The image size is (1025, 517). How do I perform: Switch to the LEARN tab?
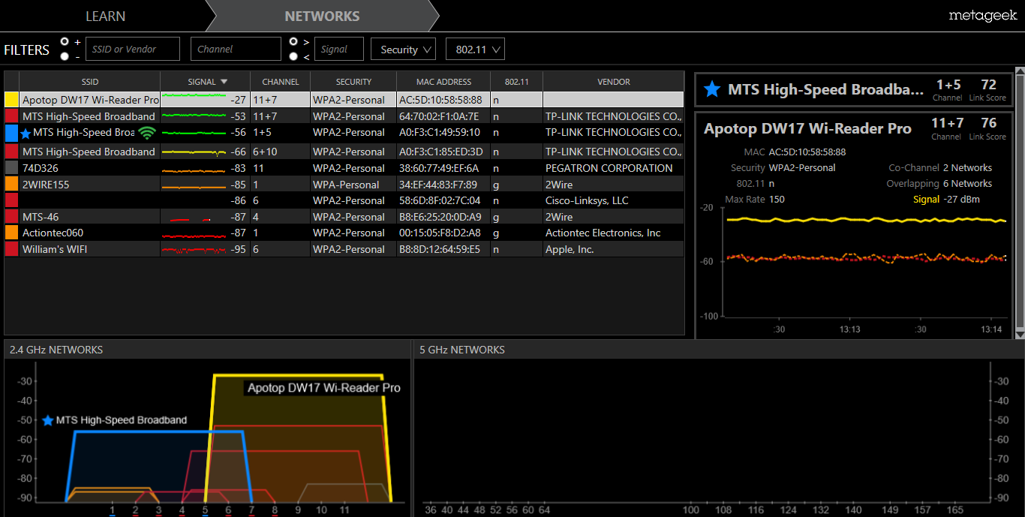105,16
